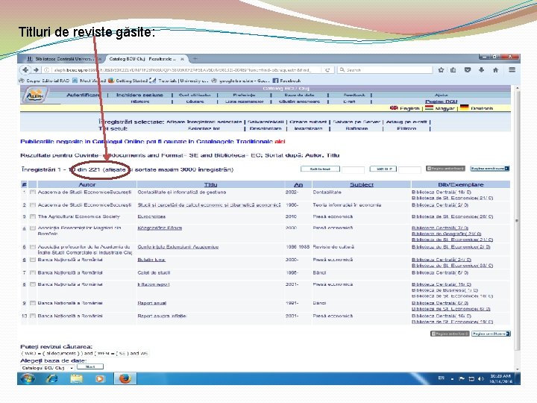Screen dimensions: 537x403
Task: Tick checkbox for row 5 Conferințele Extensiunii Academice
Action: click(x=33, y=247)
